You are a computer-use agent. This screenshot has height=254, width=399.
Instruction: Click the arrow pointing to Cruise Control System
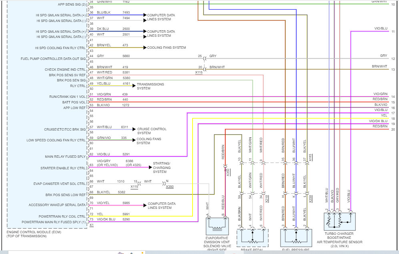[134, 129]
